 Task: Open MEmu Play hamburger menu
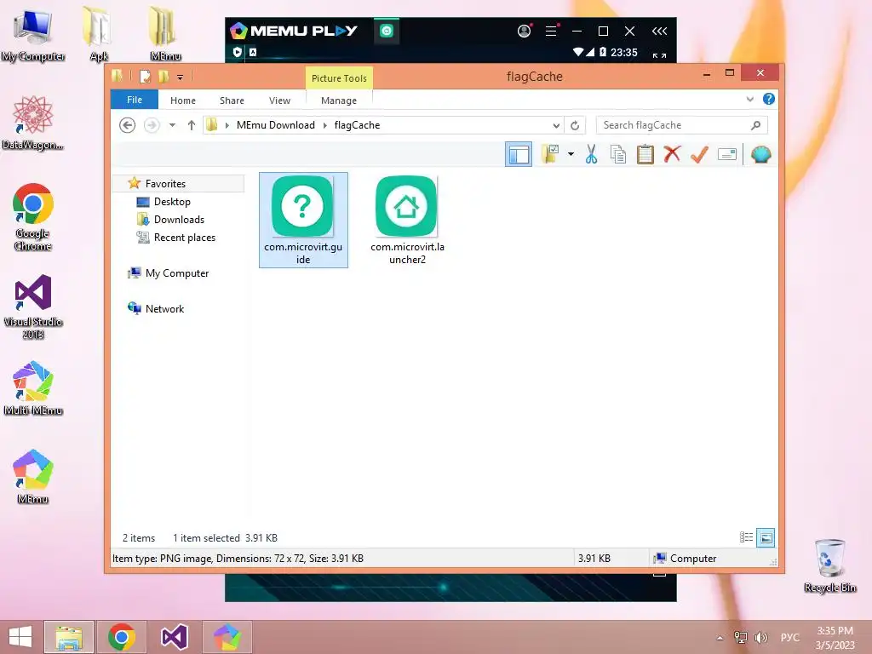pos(551,32)
